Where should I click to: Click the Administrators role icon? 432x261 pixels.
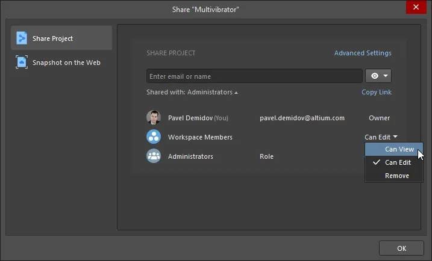click(154, 156)
